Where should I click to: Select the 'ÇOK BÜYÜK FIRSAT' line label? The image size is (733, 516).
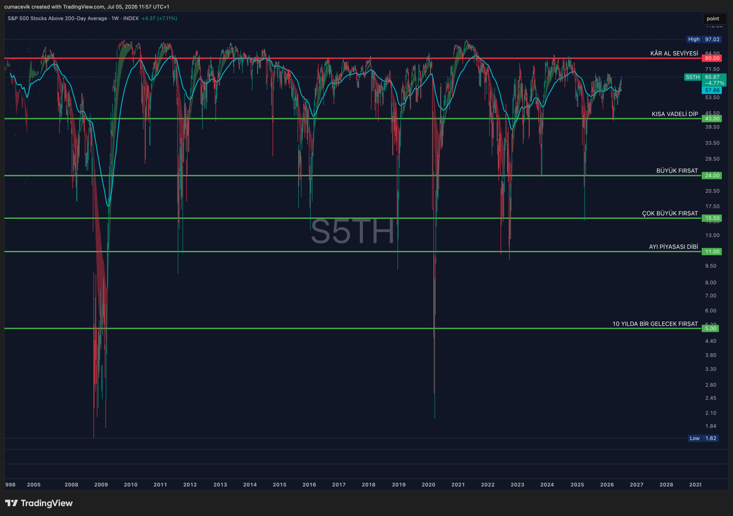click(x=669, y=213)
